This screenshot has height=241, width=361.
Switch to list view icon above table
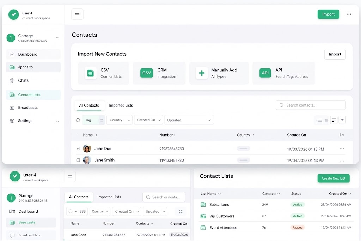pos(319,120)
